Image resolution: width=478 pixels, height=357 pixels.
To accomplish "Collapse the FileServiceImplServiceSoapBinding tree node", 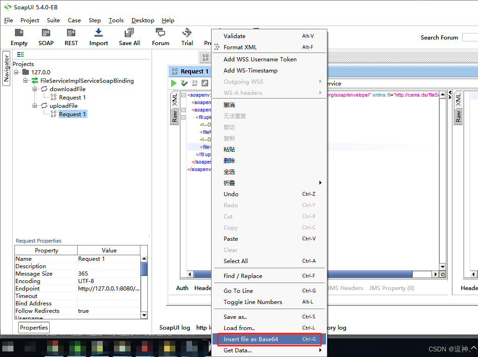I will 26,80.
